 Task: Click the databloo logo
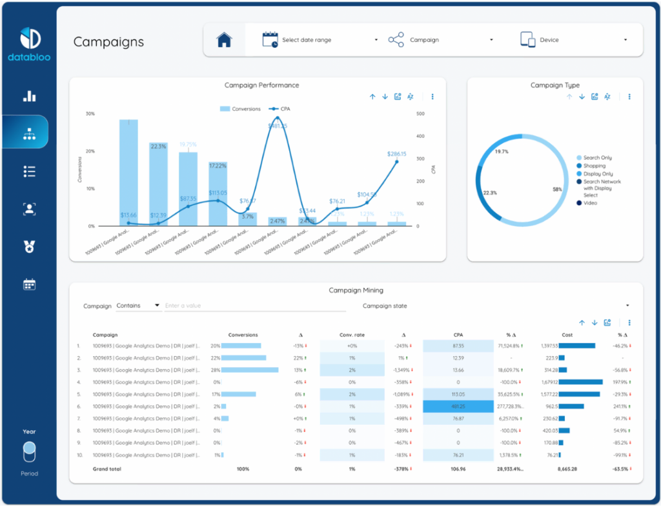tap(29, 44)
